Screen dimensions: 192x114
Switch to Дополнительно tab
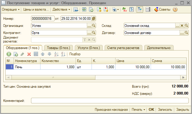coord(159,48)
